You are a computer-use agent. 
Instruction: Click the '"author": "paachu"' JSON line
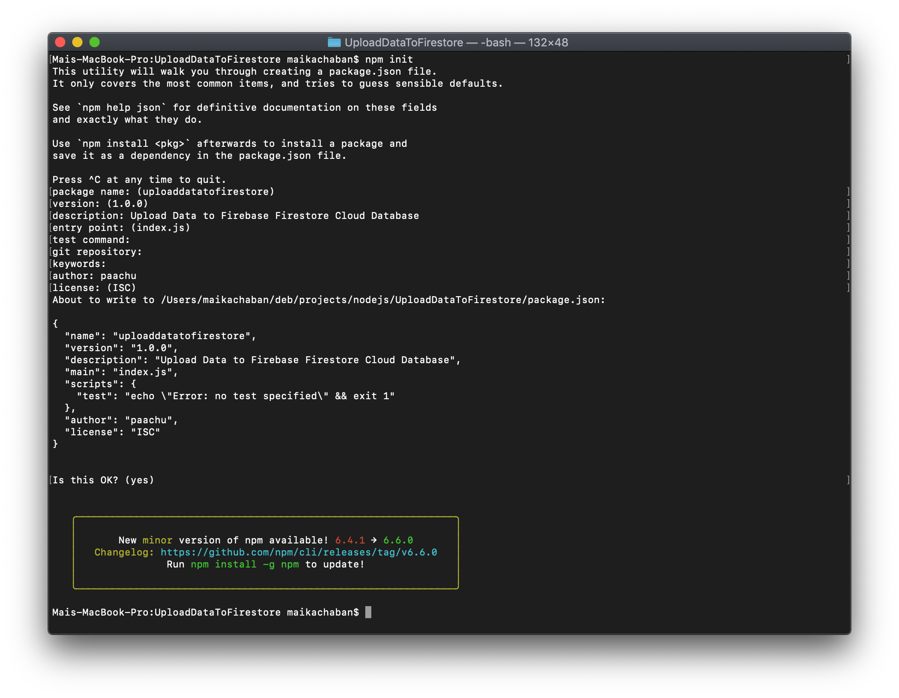click(121, 420)
